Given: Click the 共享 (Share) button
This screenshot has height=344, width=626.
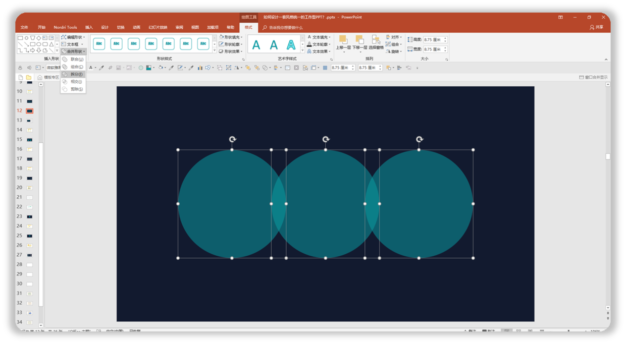Looking at the screenshot, I should pos(597,27).
